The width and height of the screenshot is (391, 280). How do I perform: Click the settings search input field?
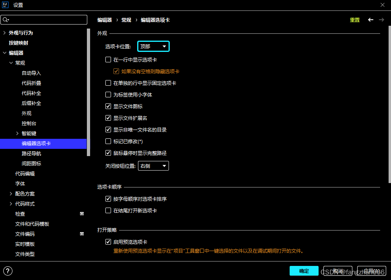click(47, 20)
